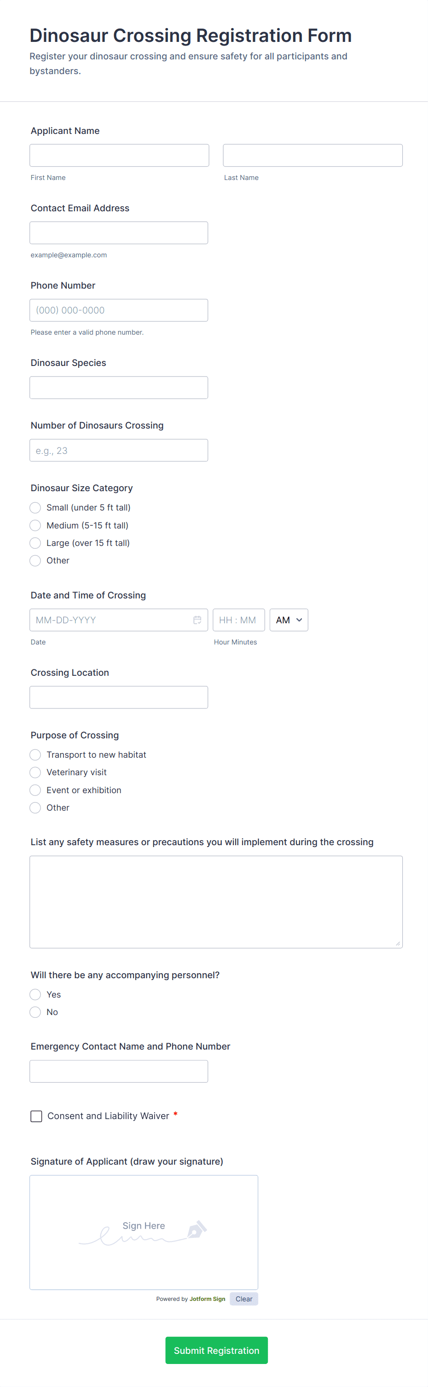Open the AM/PM selector dropdown
The width and height of the screenshot is (428, 1387).
(289, 620)
